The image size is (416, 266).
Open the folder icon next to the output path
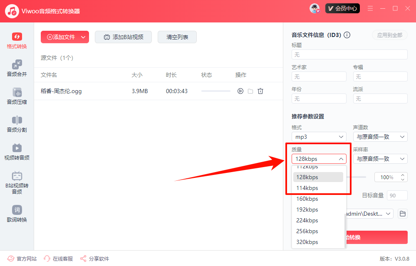click(402, 213)
